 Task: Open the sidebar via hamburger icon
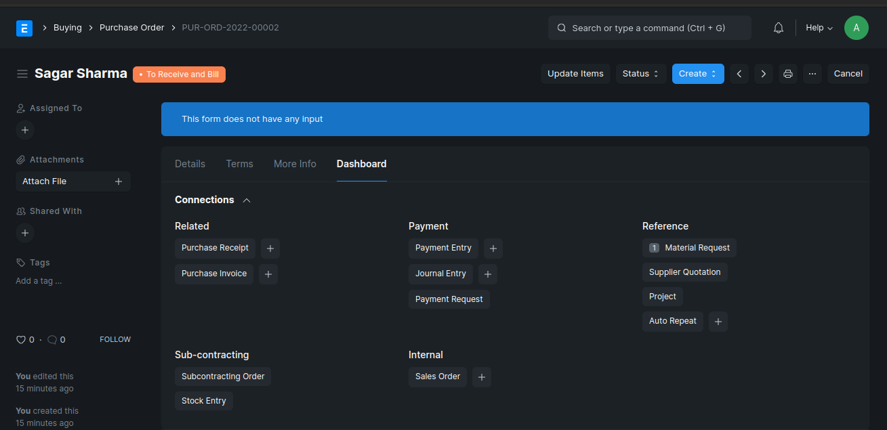click(22, 73)
